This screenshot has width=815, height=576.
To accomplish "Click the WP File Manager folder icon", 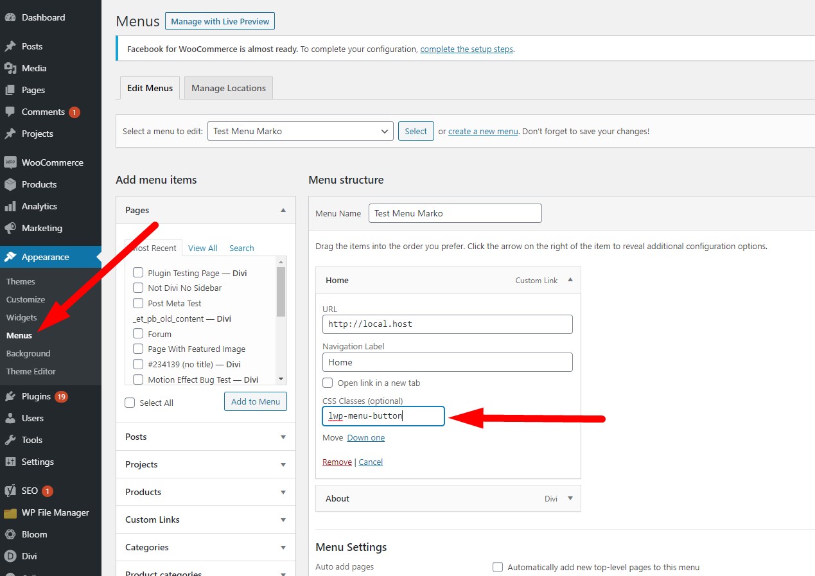I will coord(10,512).
